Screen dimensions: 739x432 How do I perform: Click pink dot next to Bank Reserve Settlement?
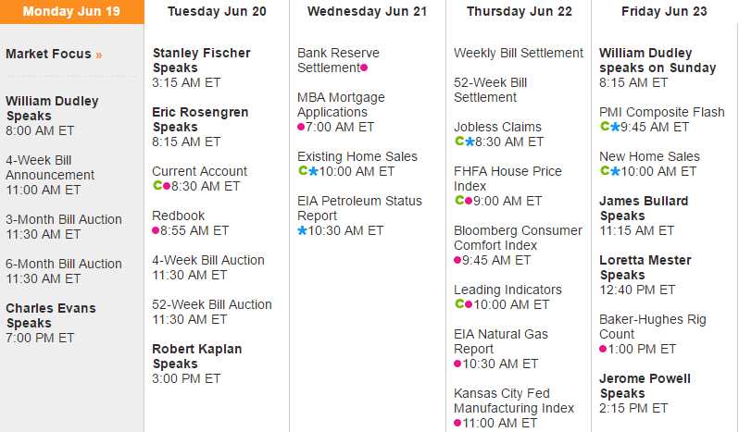pos(364,68)
